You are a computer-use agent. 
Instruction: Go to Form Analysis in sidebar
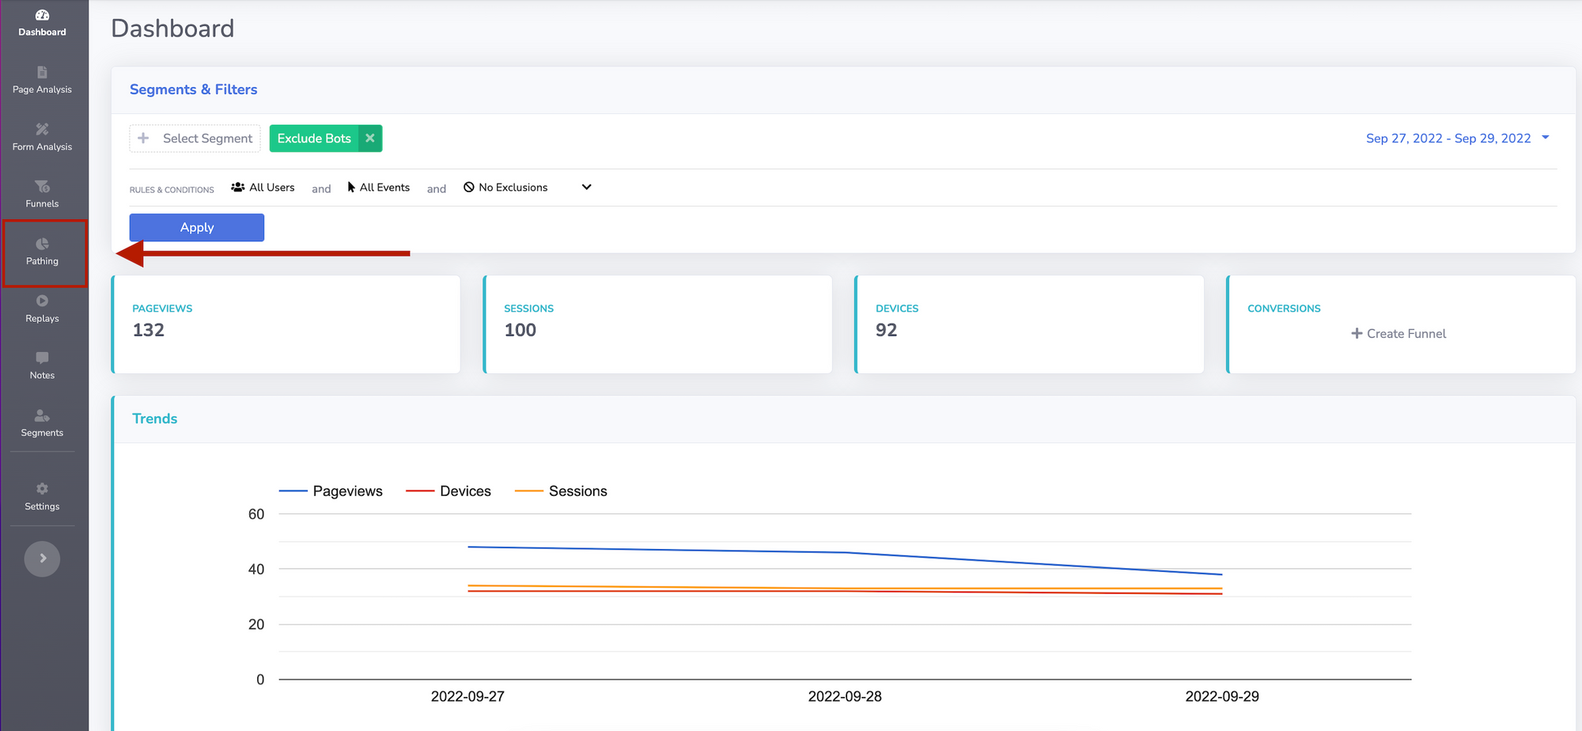pos(42,137)
